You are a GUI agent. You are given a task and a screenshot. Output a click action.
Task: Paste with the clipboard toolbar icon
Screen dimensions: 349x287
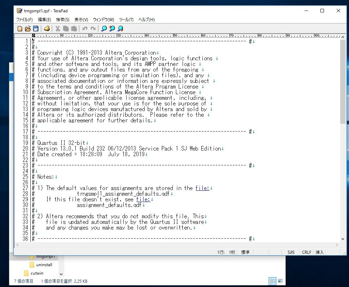(x=74, y=29)
